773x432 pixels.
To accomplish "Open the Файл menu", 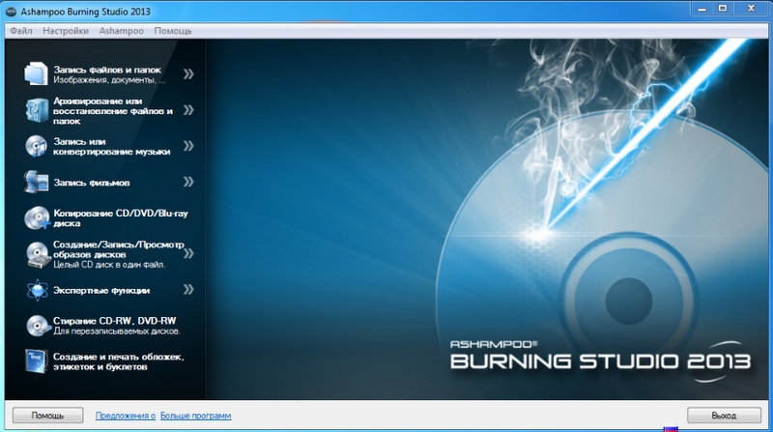I will [x=21, y=31].
